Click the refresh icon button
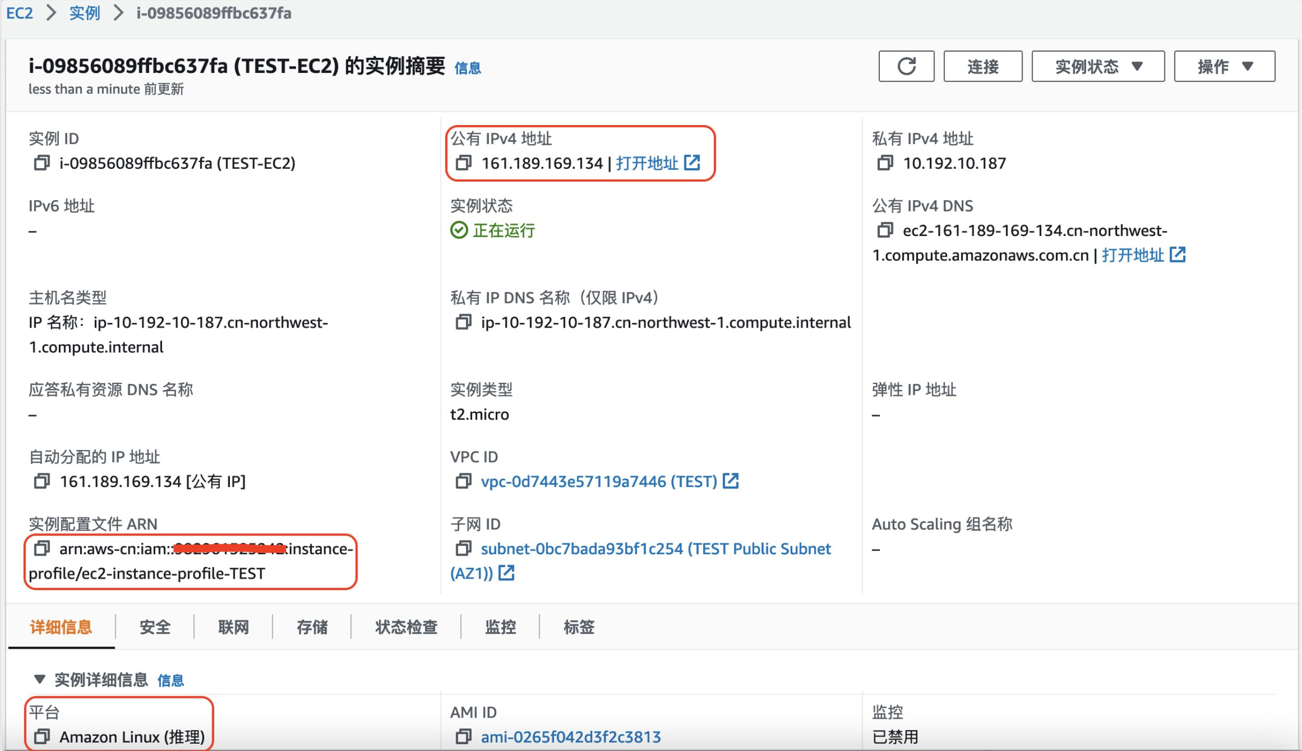Image resolution: width=1302 pixels, height=751 pixels. tap(906, 67)
